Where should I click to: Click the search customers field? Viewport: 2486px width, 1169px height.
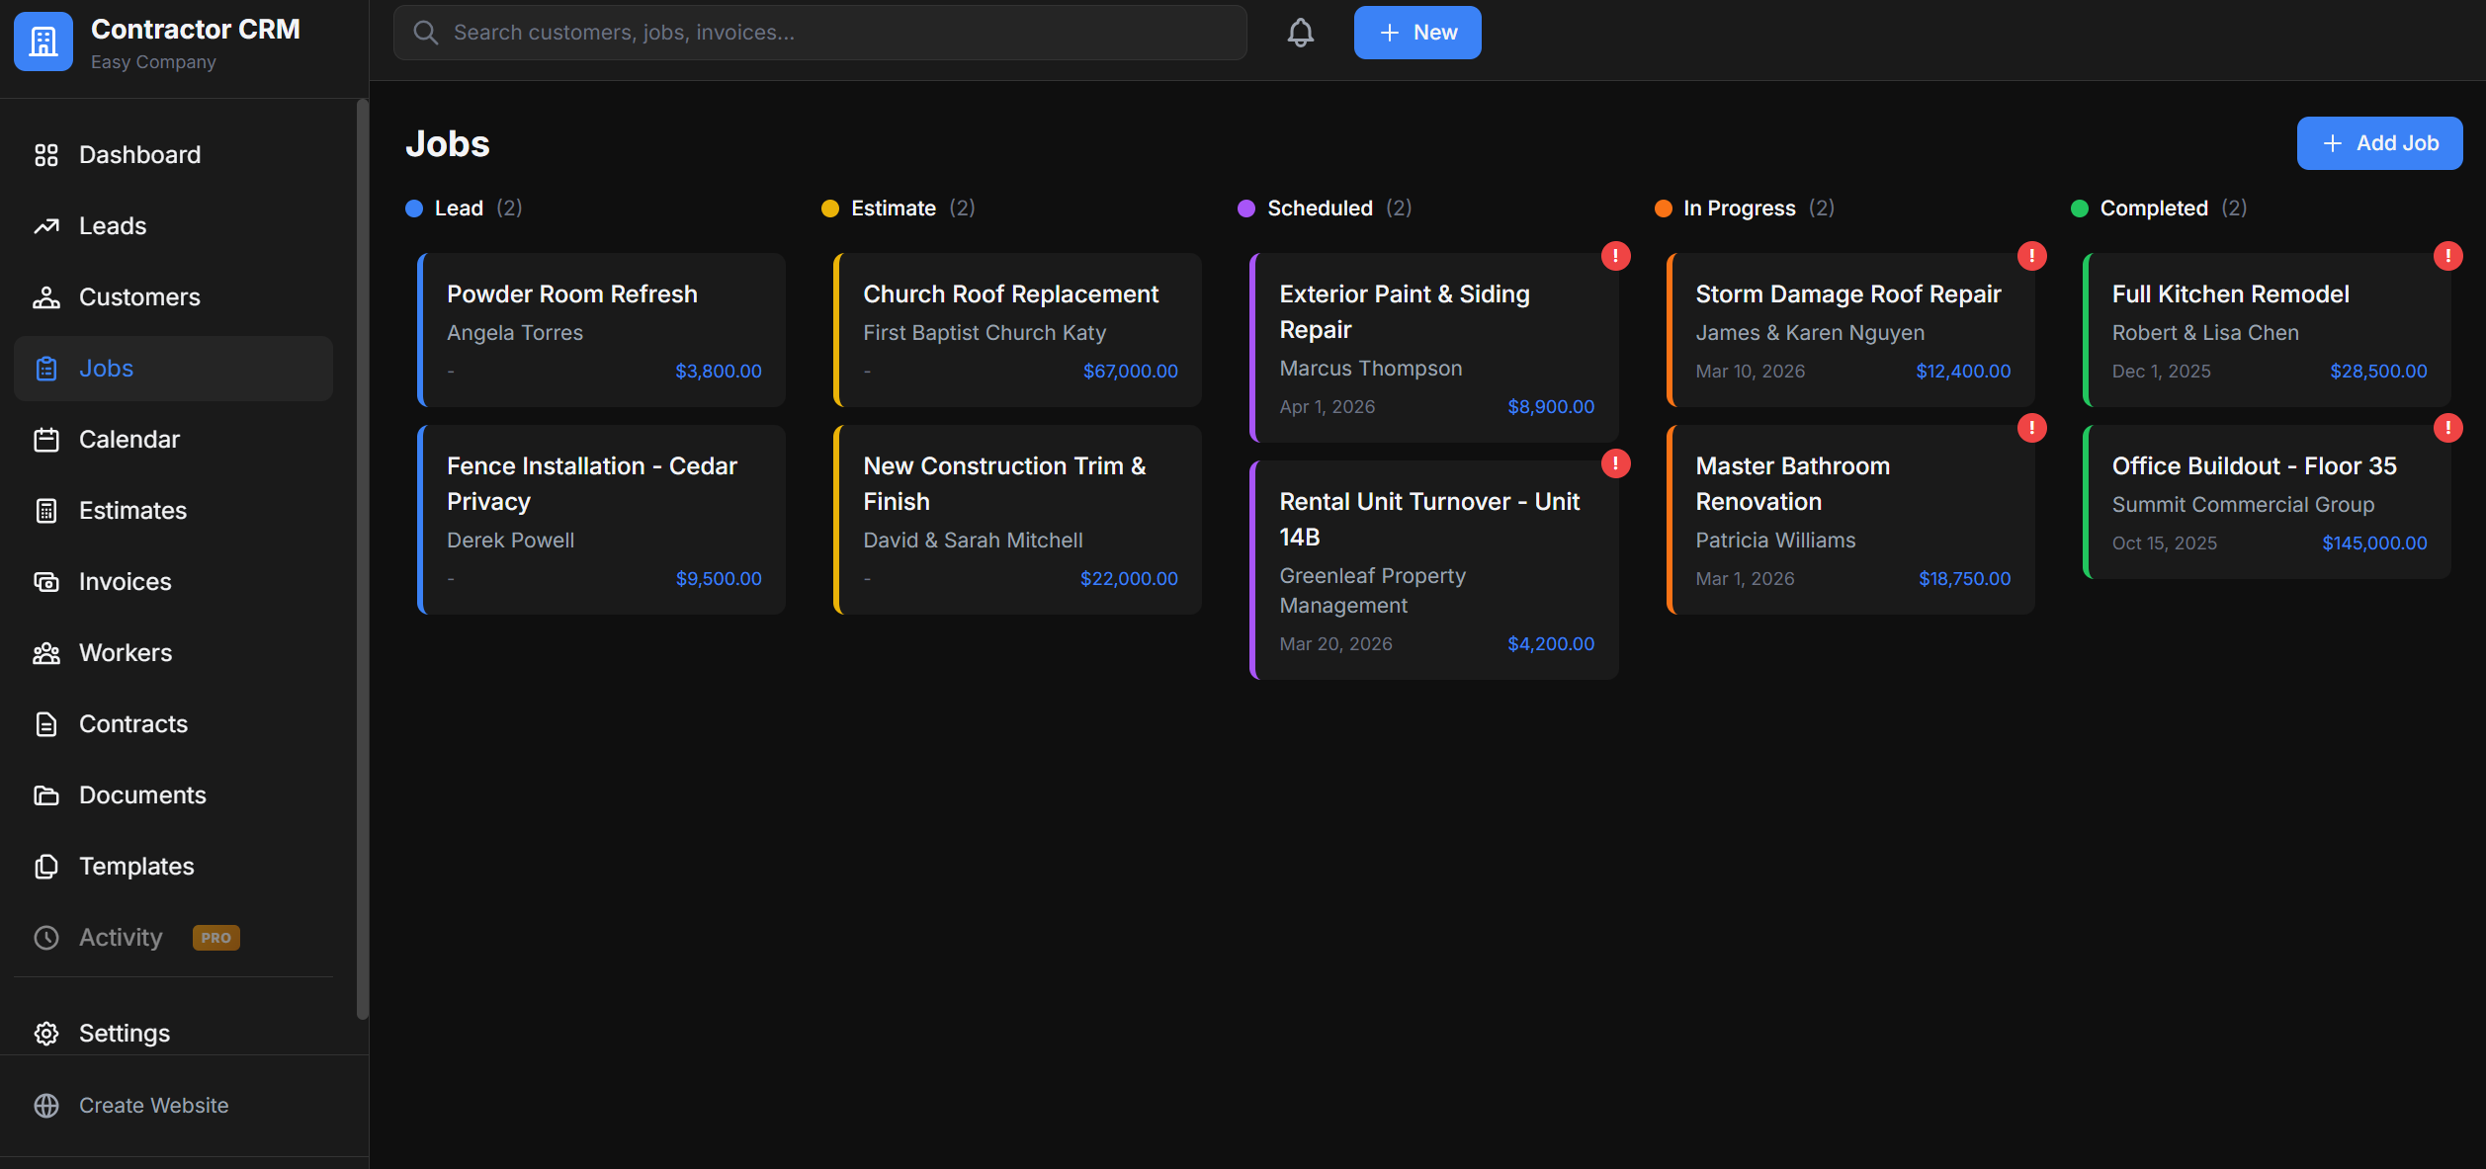click(x=818, y=32)
